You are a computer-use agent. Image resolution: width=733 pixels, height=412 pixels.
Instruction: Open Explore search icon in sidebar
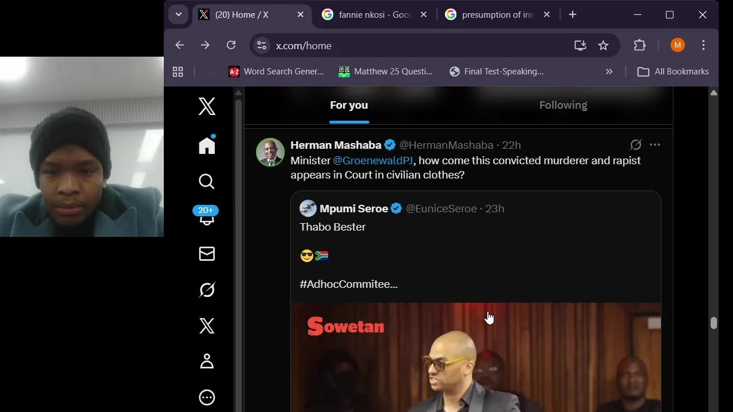207,181
